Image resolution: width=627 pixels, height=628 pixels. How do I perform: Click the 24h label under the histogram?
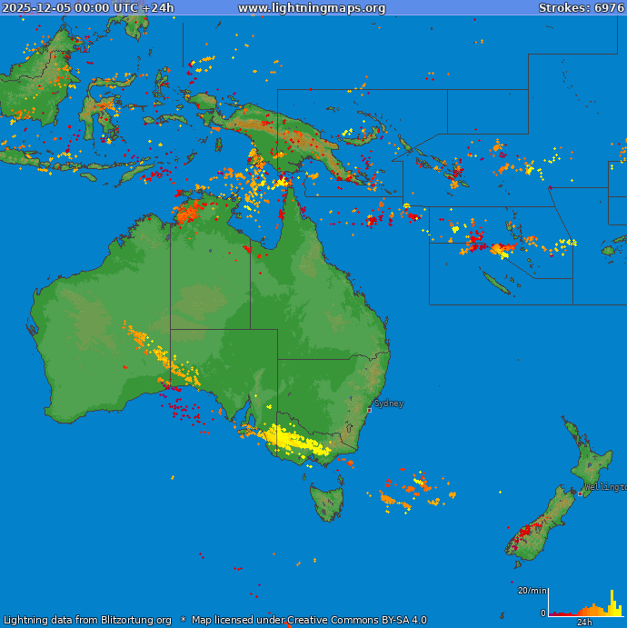(x=584, y=622)
